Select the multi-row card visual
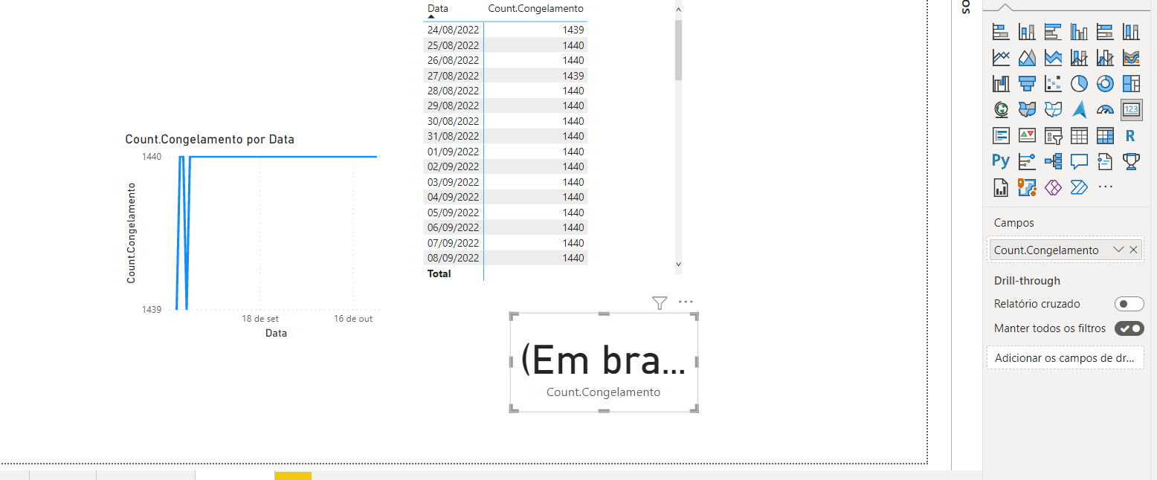 pos(1001,136)
